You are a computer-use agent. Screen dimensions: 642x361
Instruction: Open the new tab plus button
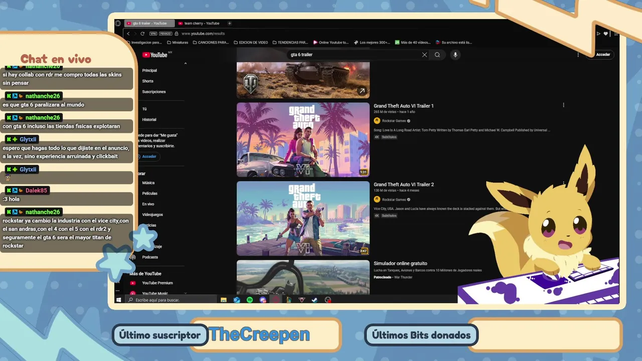(x=230, y=23)
